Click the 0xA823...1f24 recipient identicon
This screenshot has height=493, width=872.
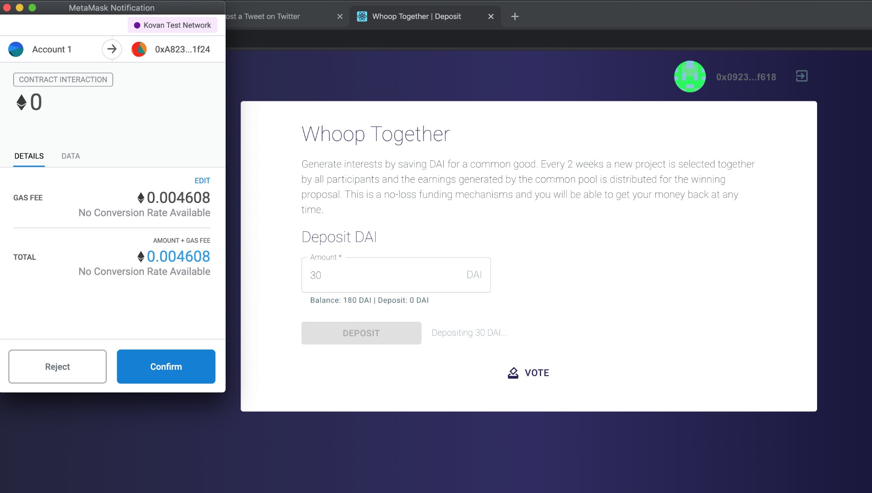[139, 49]
